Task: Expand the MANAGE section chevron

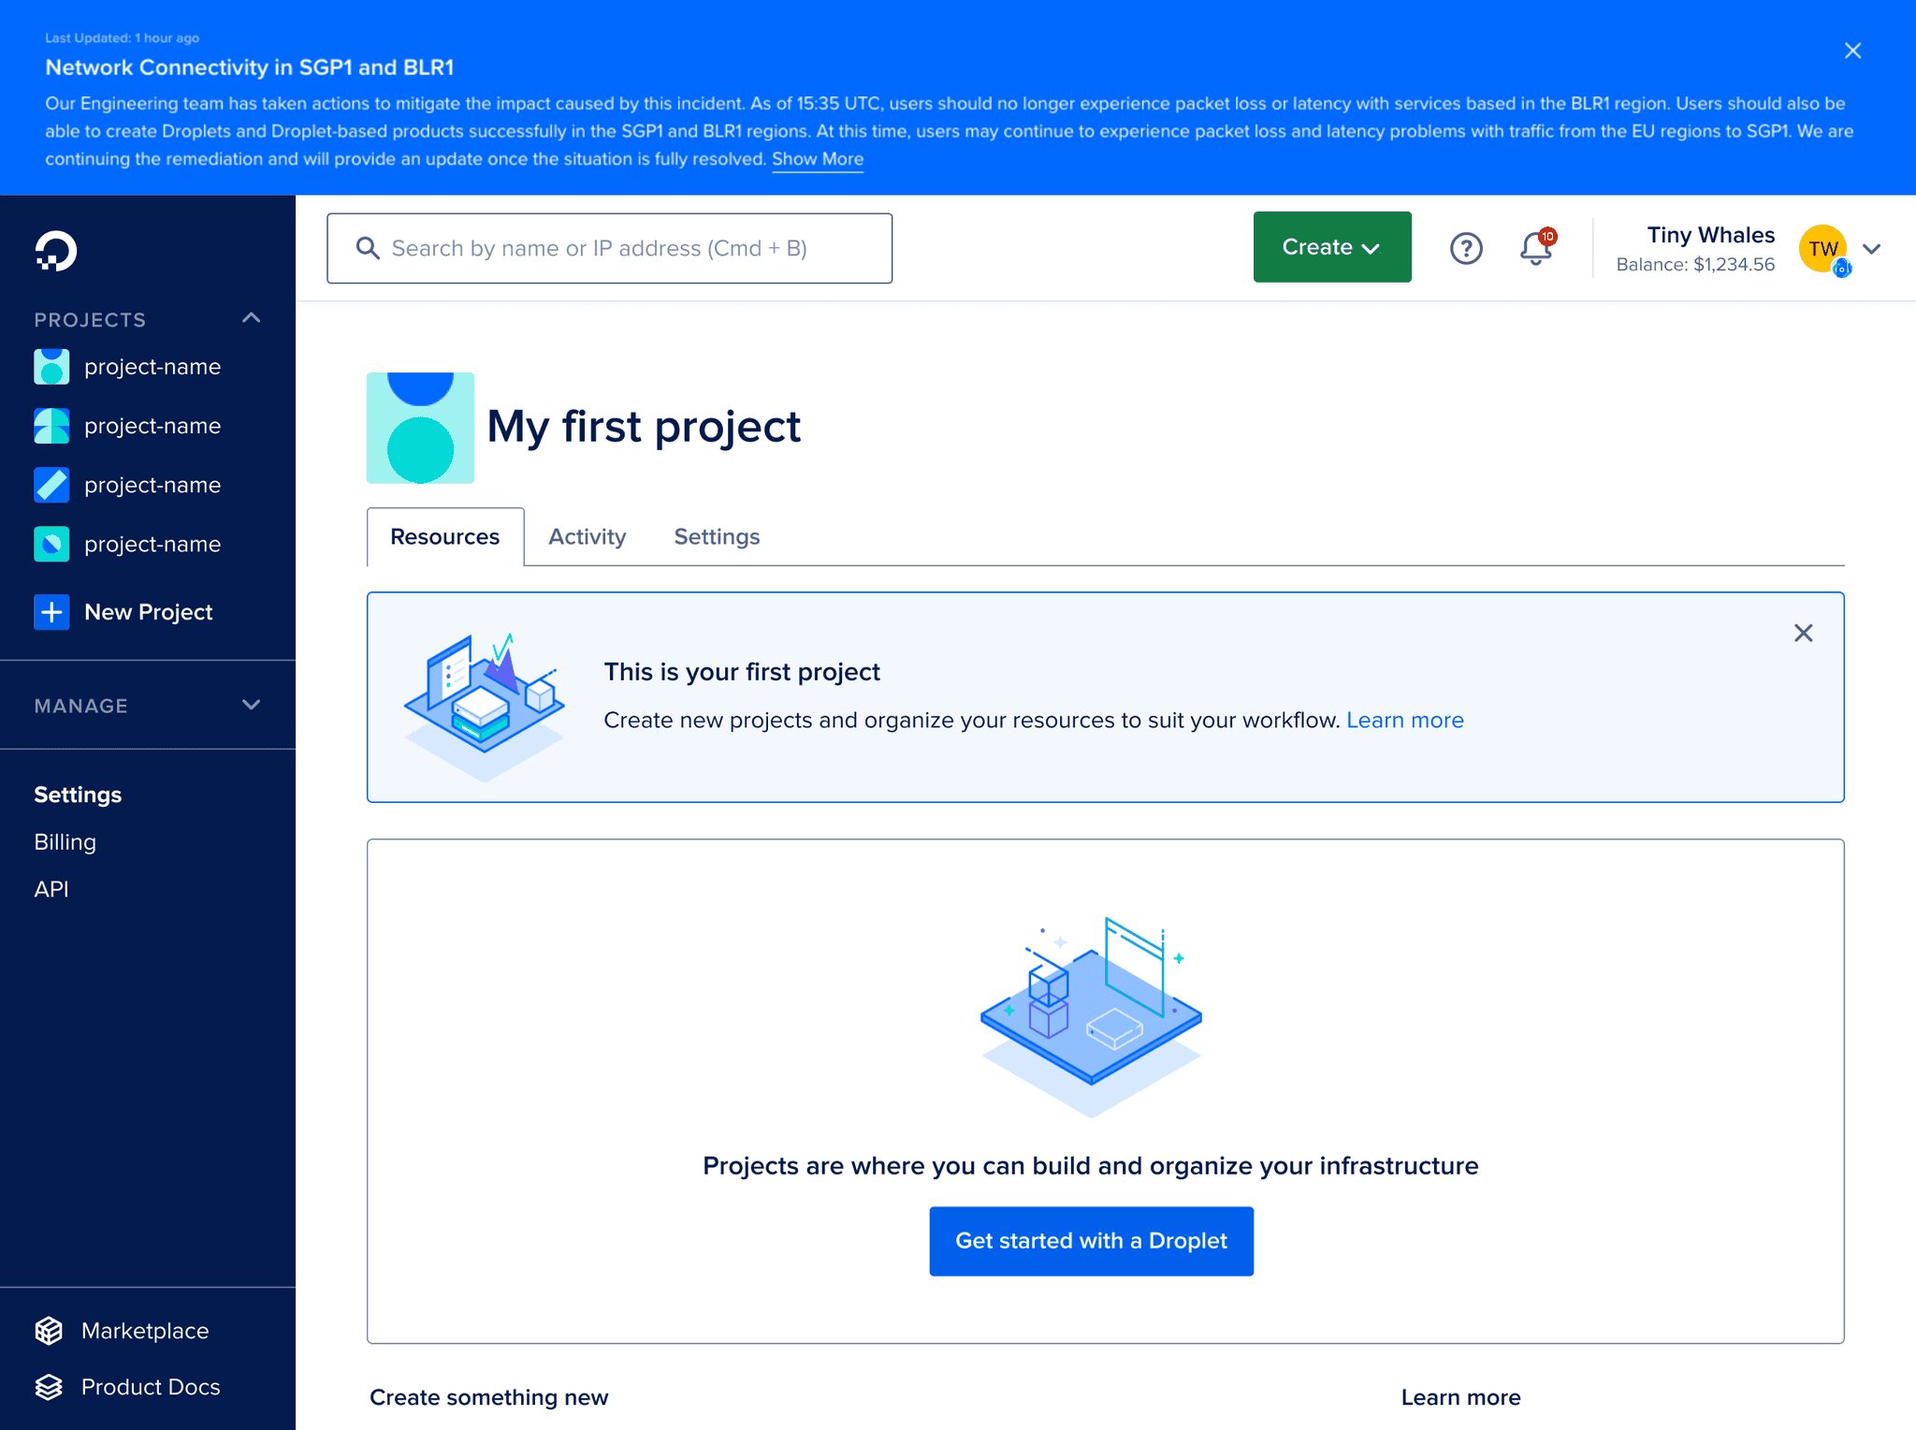Action: coord(251,706)
